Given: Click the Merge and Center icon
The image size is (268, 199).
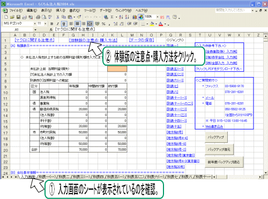Looking at the screenshot, I should point(90,24).
